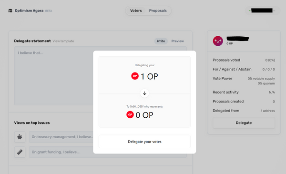
Task: Click the piggy bank treasury icon
Action: click(20, 137)
